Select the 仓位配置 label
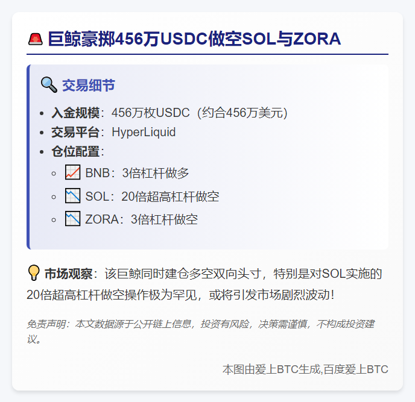The image size is (415, 402). click(75, 152)
